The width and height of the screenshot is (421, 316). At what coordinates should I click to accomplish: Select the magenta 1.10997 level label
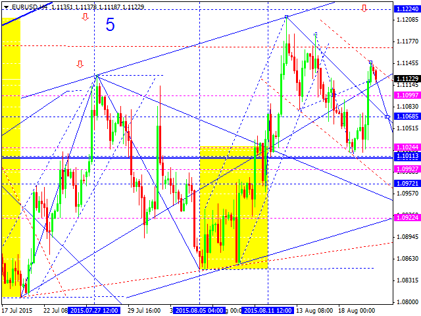(407, 95)
